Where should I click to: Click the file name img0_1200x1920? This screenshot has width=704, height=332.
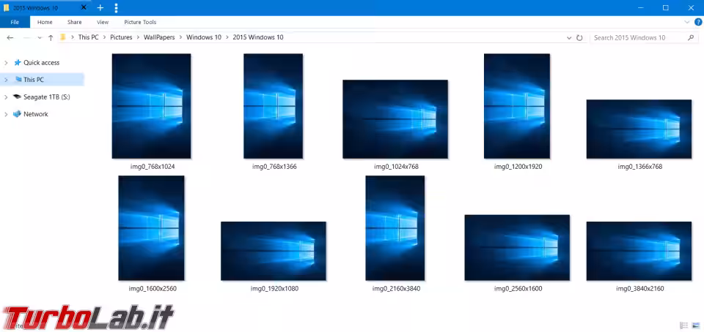tap(518, 167)
